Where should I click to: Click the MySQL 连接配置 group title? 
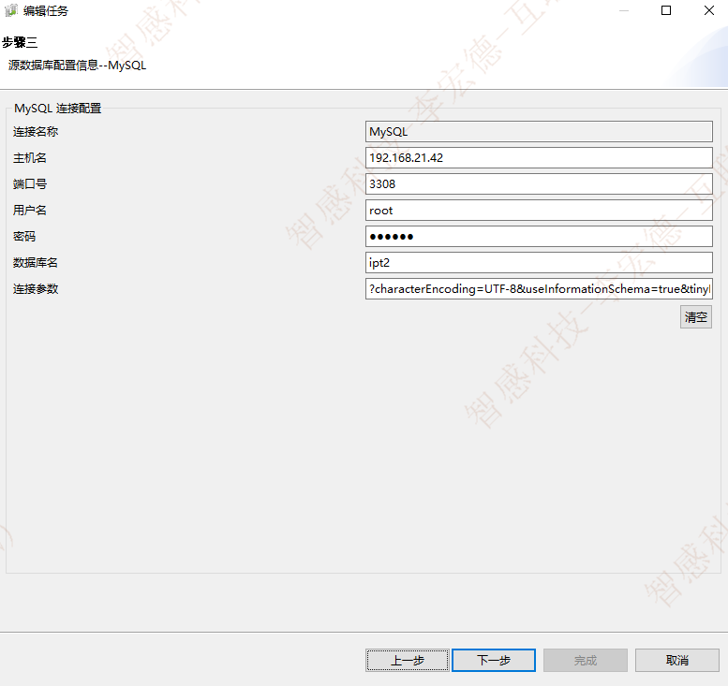[x=57, y=108]
